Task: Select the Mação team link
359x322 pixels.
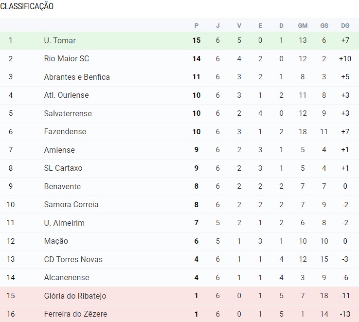Action: click(56, 241)
